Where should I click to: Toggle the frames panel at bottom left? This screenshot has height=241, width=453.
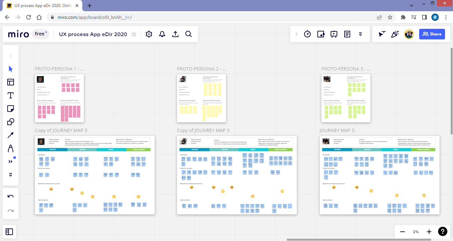tap(9, 232)
